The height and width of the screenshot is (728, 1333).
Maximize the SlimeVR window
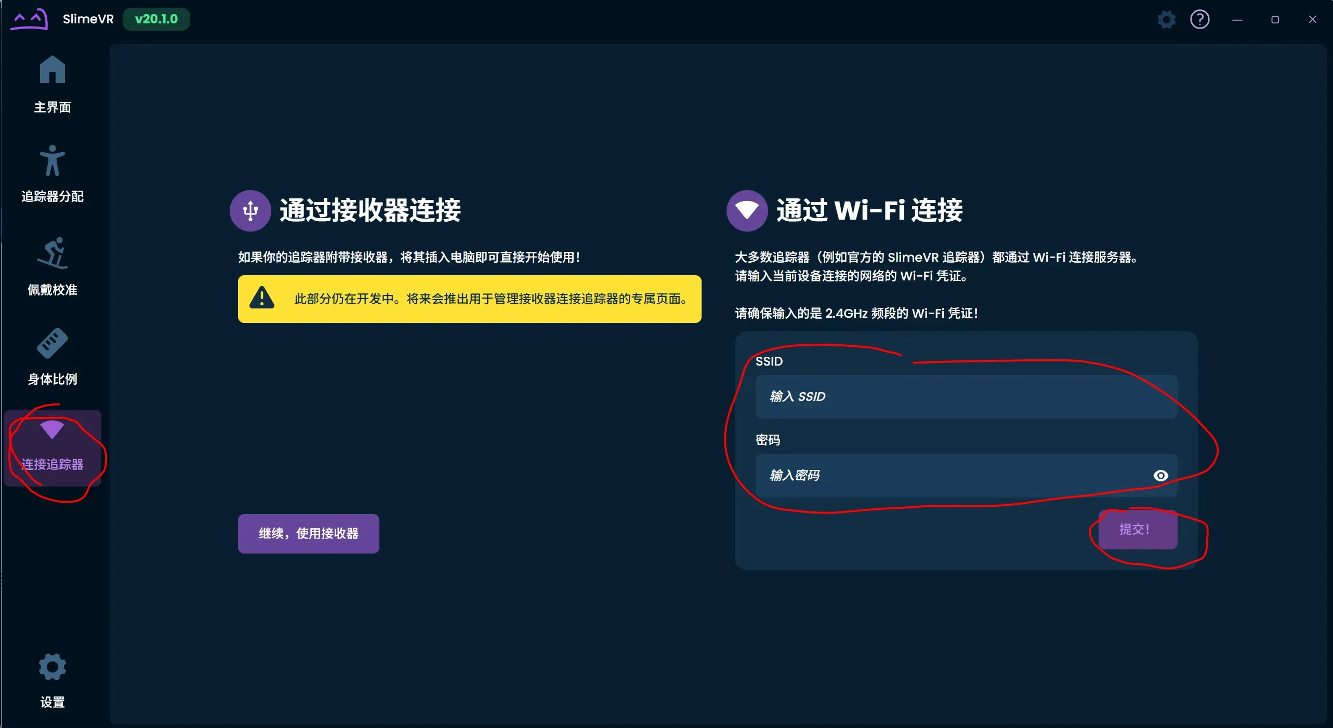1275,20
